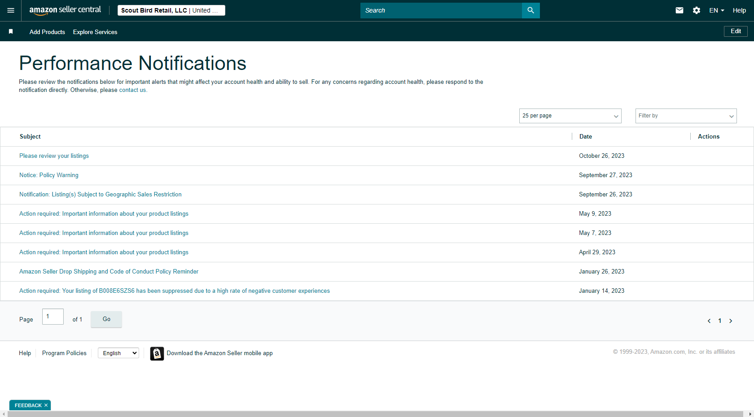Open the Action required notification dated April 29, 2023
754x417 pixels.
[x=104, y=252]
